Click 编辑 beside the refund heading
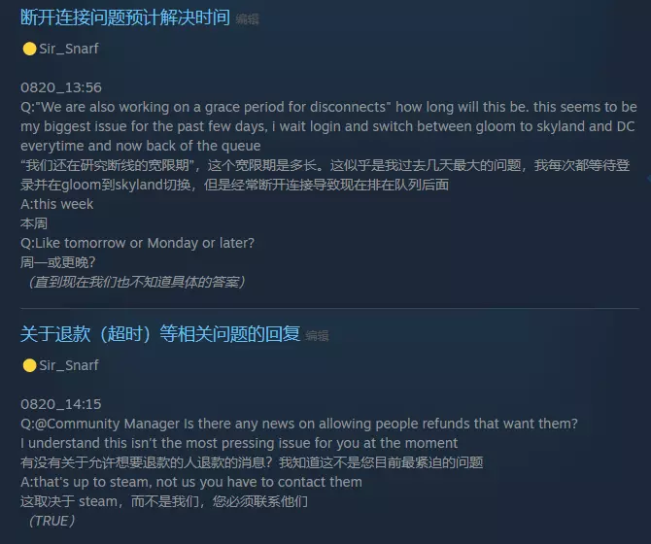The image size is (651, 544). pos(317,336)
